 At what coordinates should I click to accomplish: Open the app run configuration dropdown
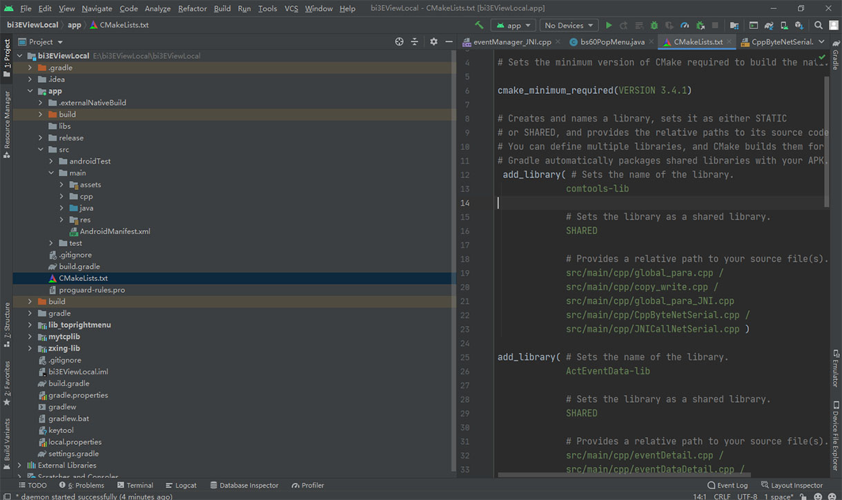pyautogui.click(x=513, y=25)
